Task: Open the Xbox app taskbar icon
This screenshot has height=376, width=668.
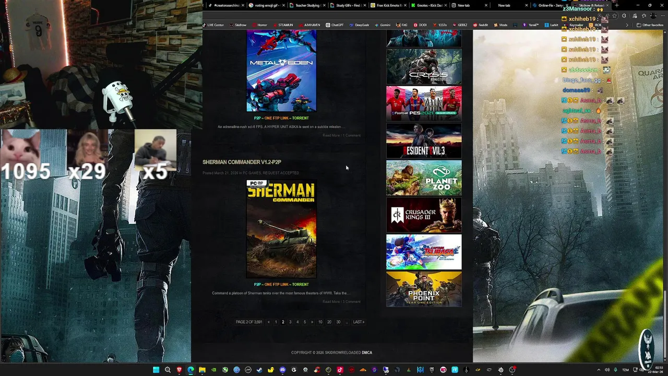Action: pos(225,370)
